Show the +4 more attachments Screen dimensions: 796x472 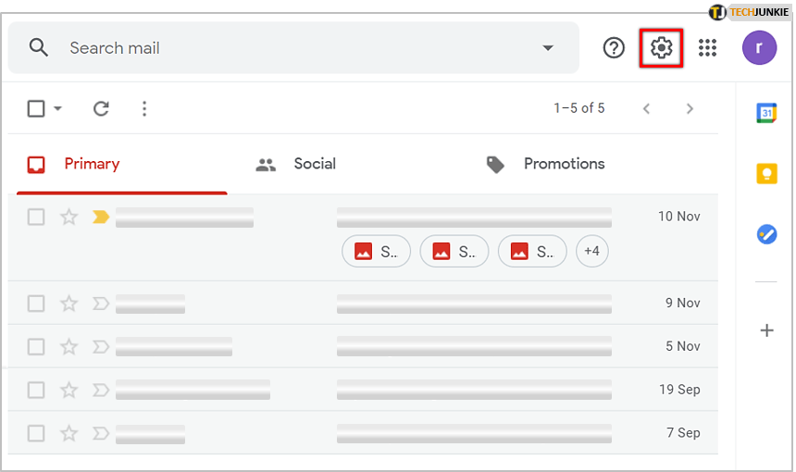[592, 251]
